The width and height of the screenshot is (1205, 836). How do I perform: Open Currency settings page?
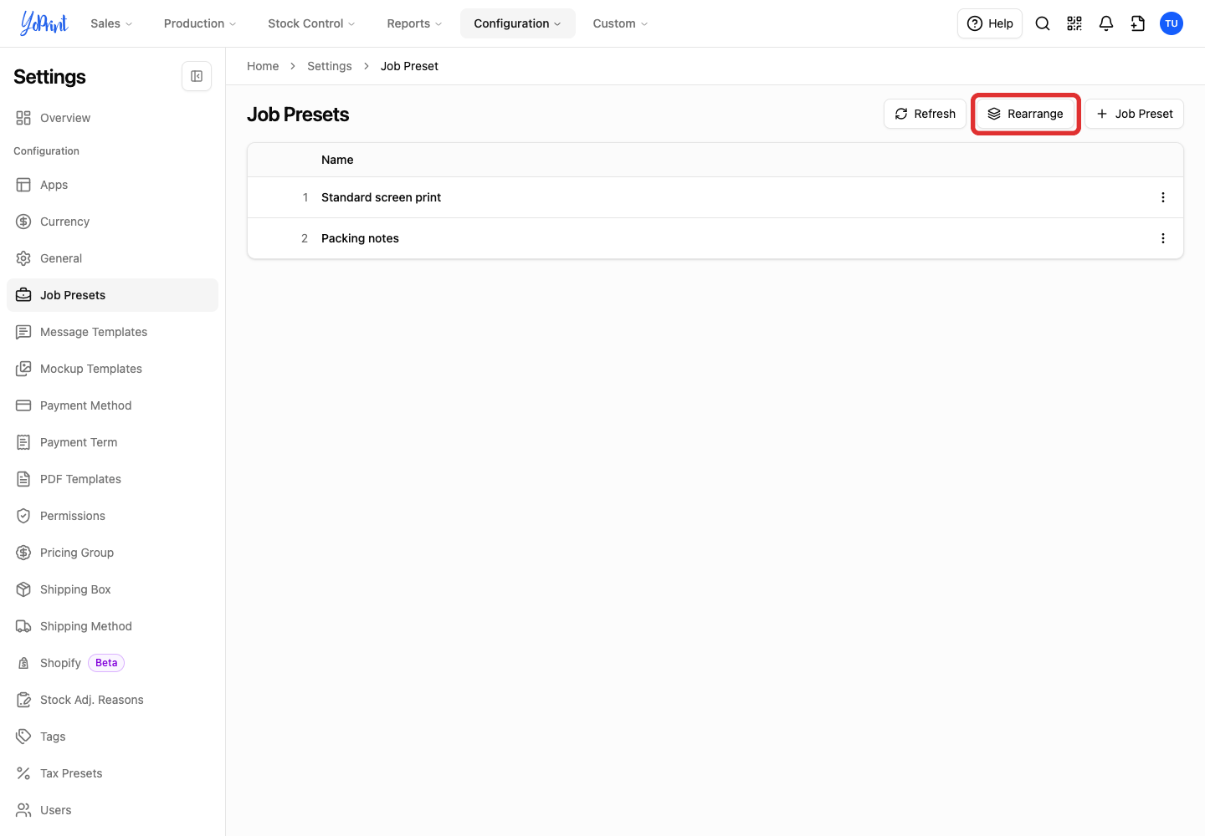click(112, 222)
